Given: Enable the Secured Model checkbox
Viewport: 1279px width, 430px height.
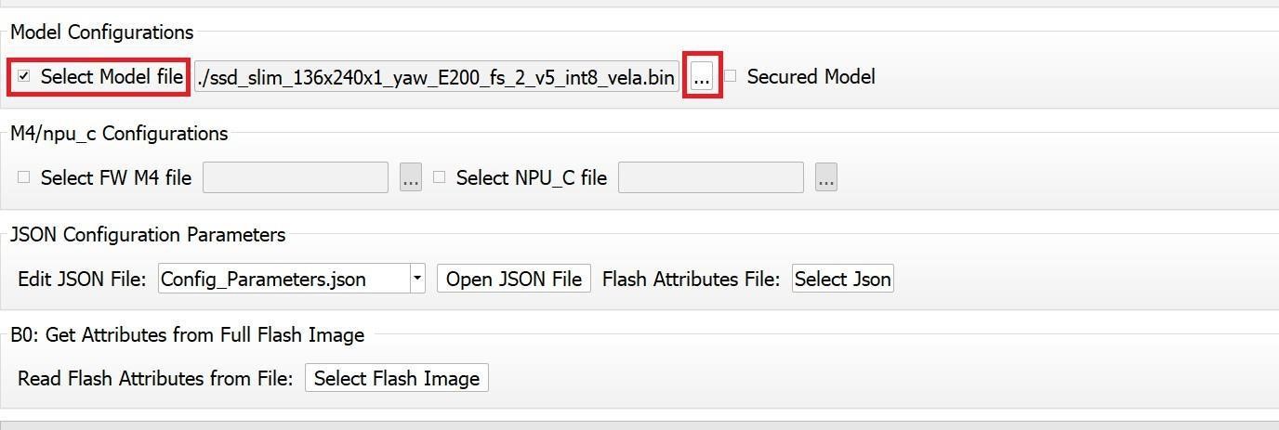Looking at the screenshot, I should point(731,76).
